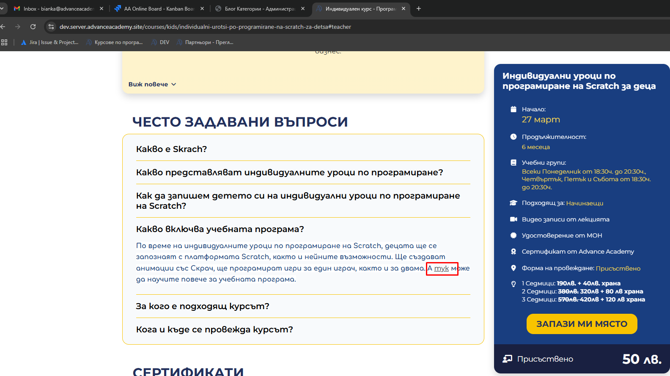
Task: Switch to Inbox Gmail tab
Action: [x=58, y=8]
